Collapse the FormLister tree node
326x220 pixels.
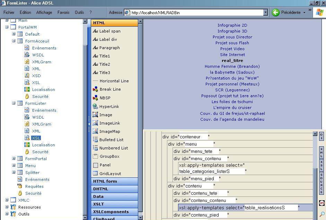(x=14, y=103)
